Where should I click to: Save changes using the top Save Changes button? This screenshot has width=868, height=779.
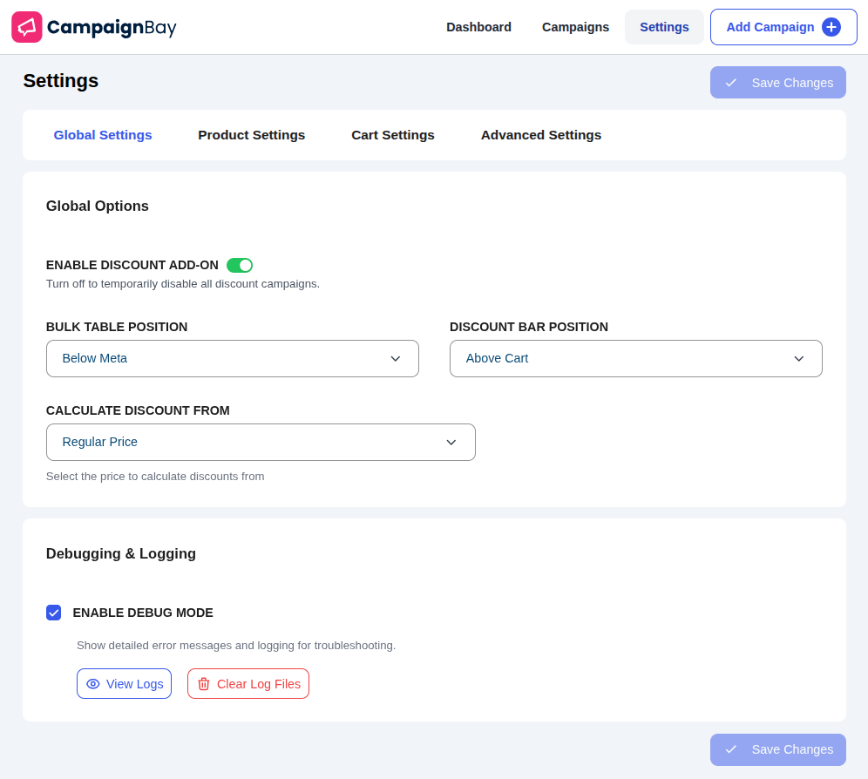pyautogui.click(x=777, y=83)
